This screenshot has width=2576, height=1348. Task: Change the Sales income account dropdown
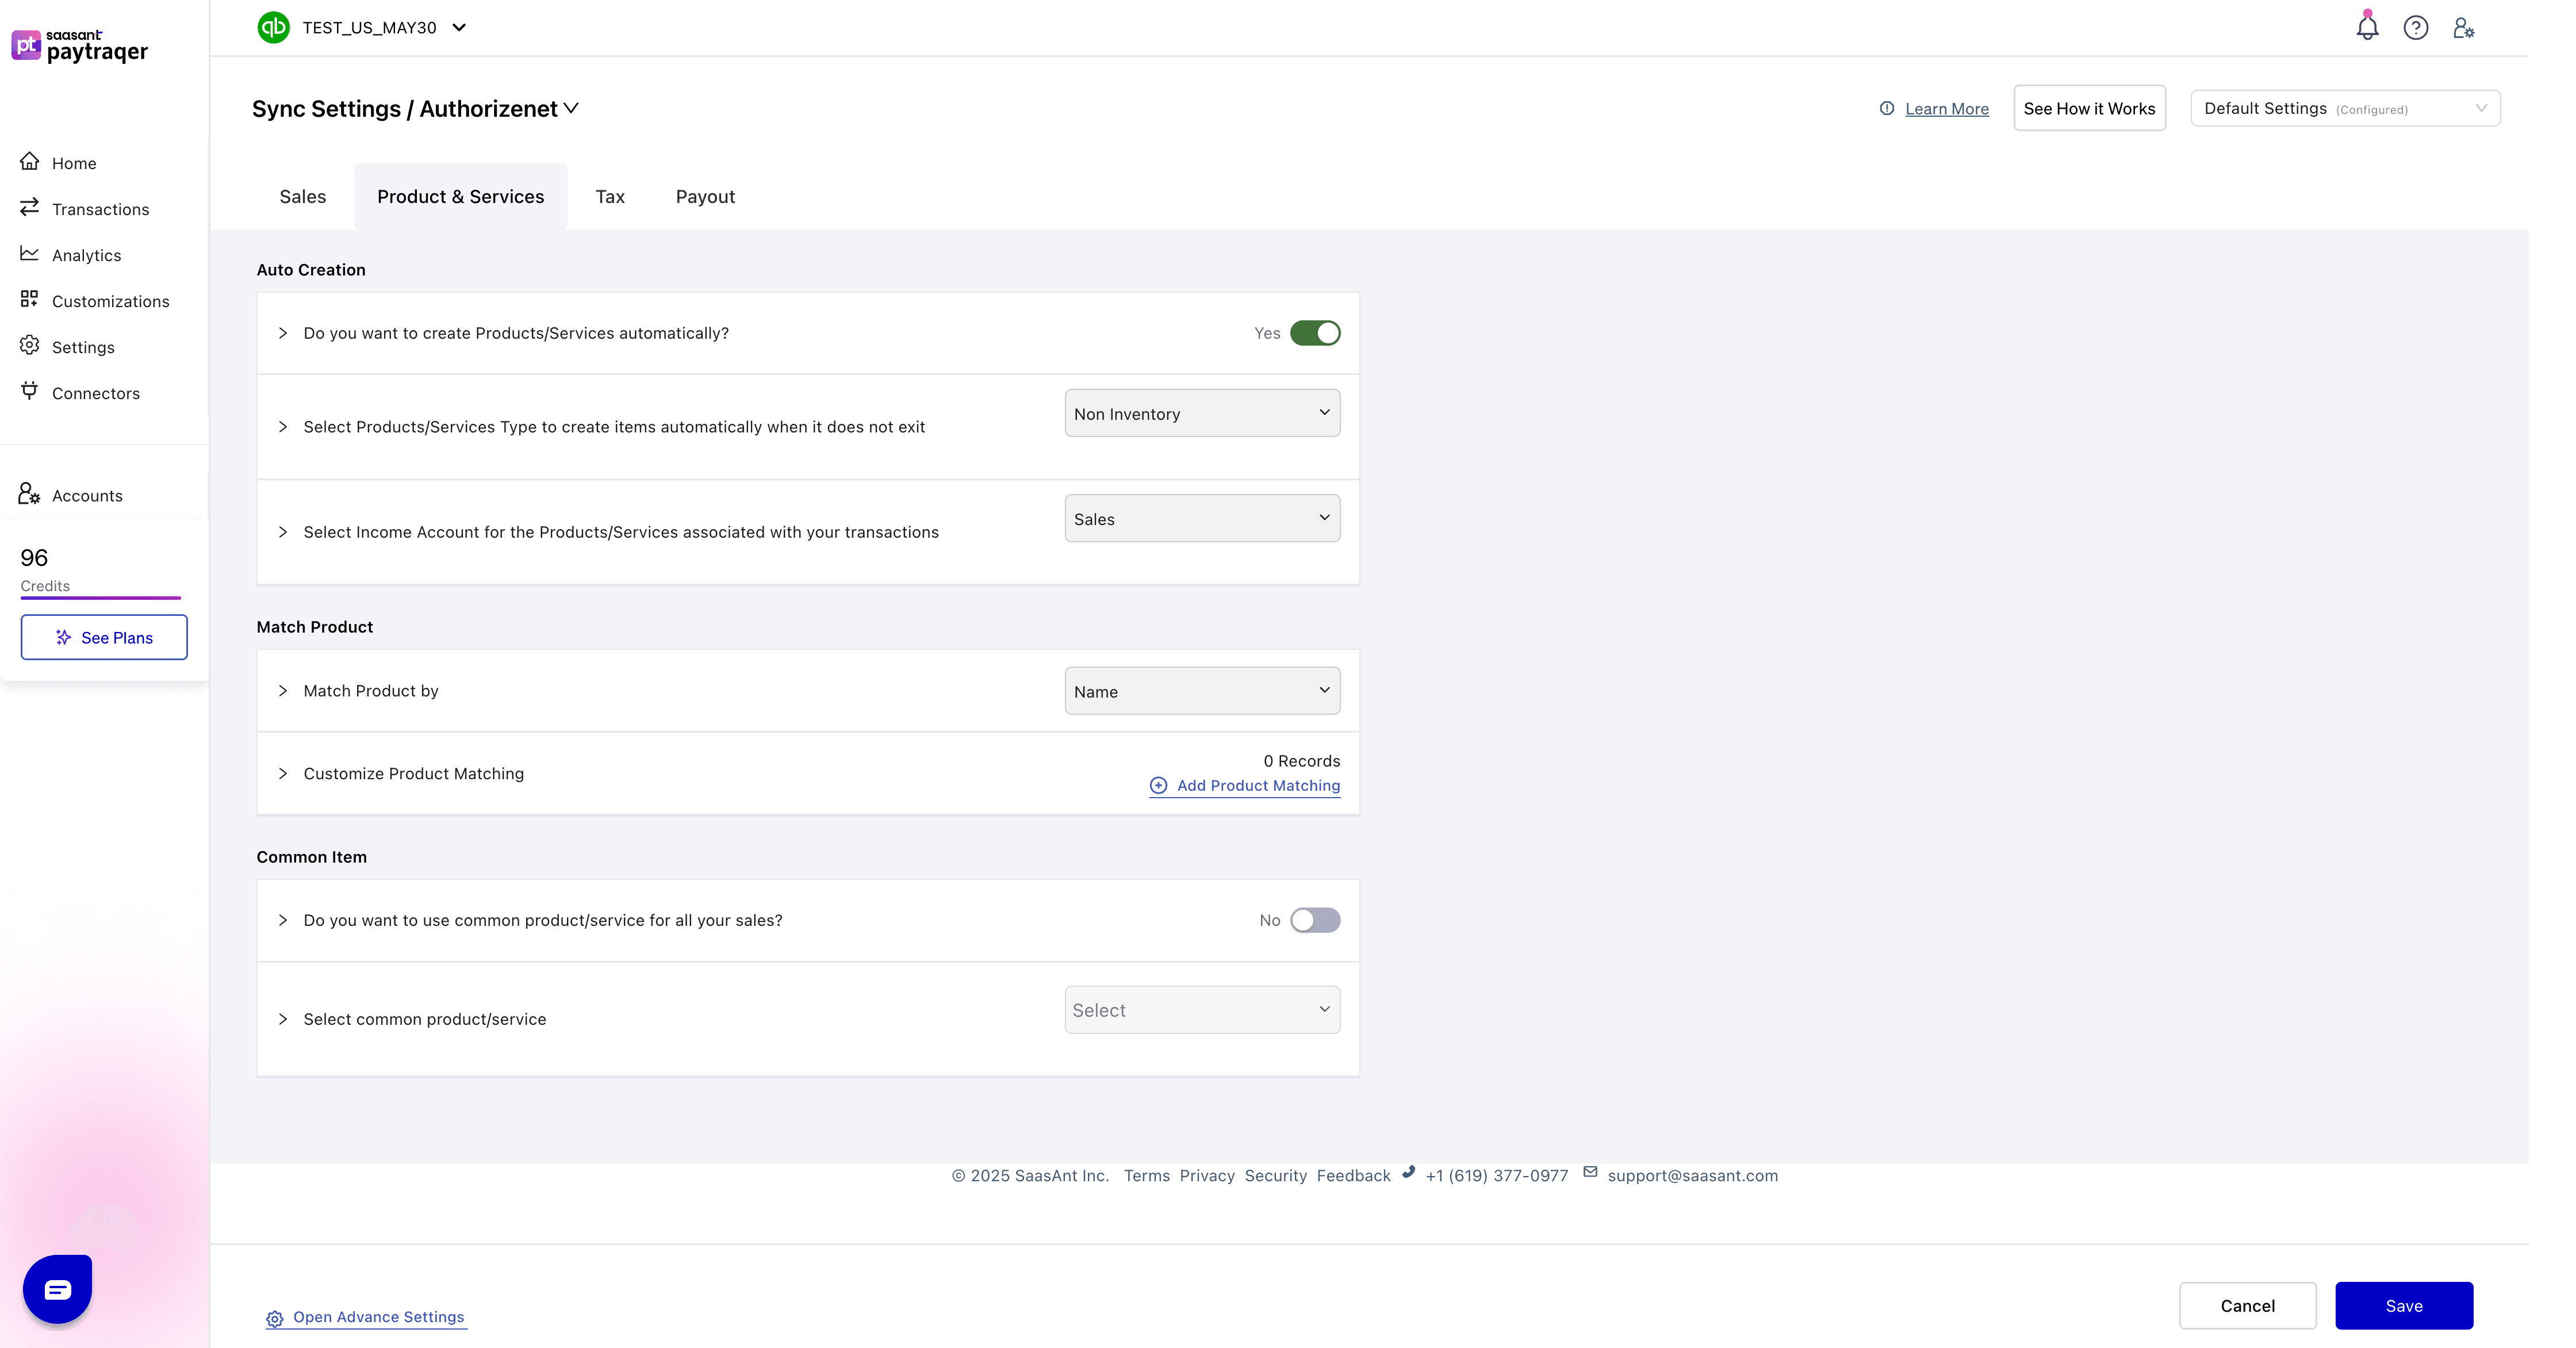pos(1201,518)
